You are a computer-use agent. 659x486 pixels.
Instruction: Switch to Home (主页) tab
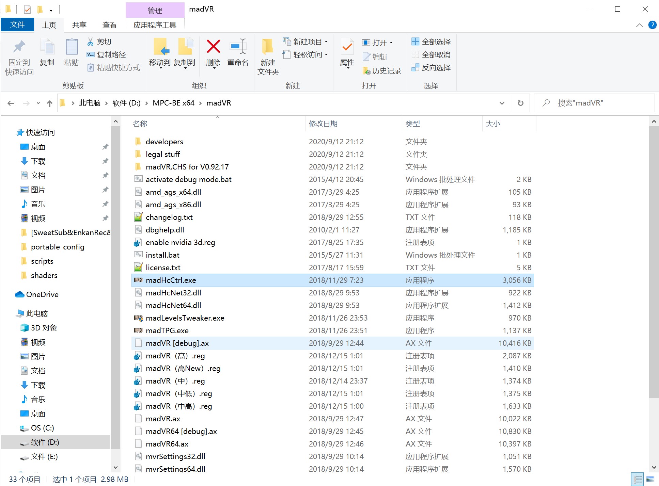pyautogui.click(x=49, y=25)
